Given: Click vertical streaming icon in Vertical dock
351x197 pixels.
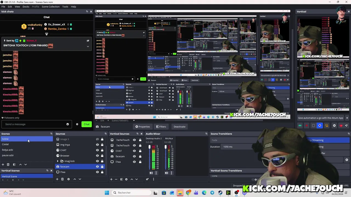Looking at the screenshot, I should (x=300, y=126).
